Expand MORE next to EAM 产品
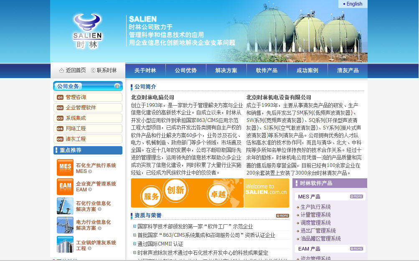 (356, 248)
